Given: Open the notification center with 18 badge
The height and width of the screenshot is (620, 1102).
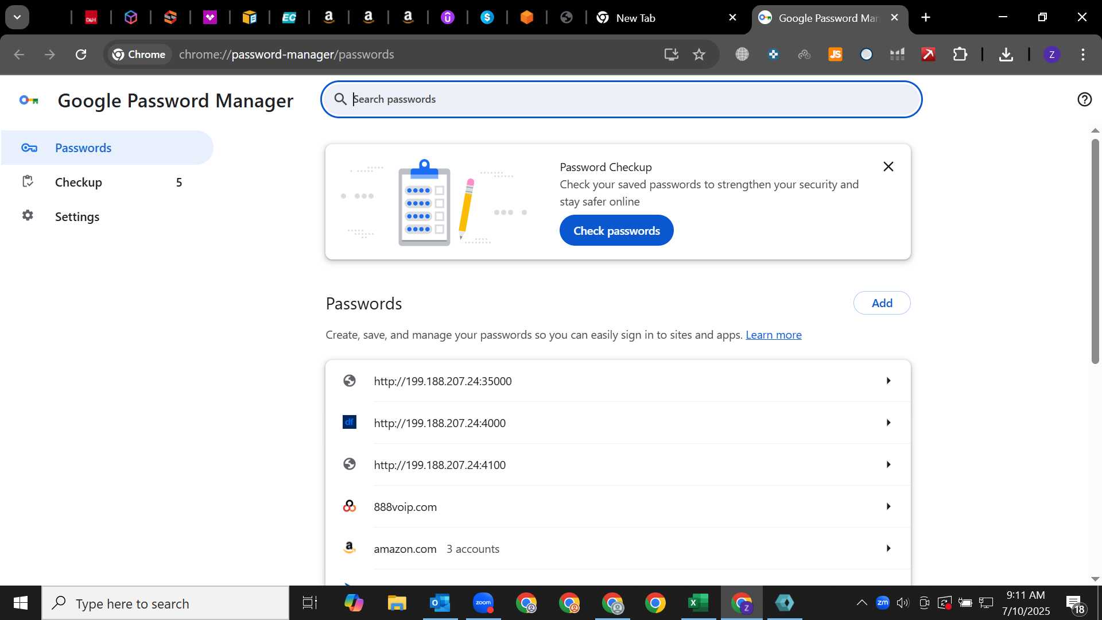Looking at the screenshot, I should (1075, 604).
